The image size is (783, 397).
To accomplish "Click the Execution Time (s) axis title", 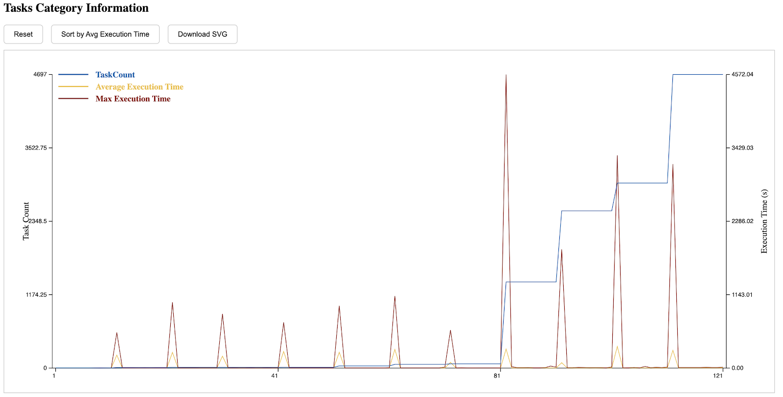I will coord(764,221).
